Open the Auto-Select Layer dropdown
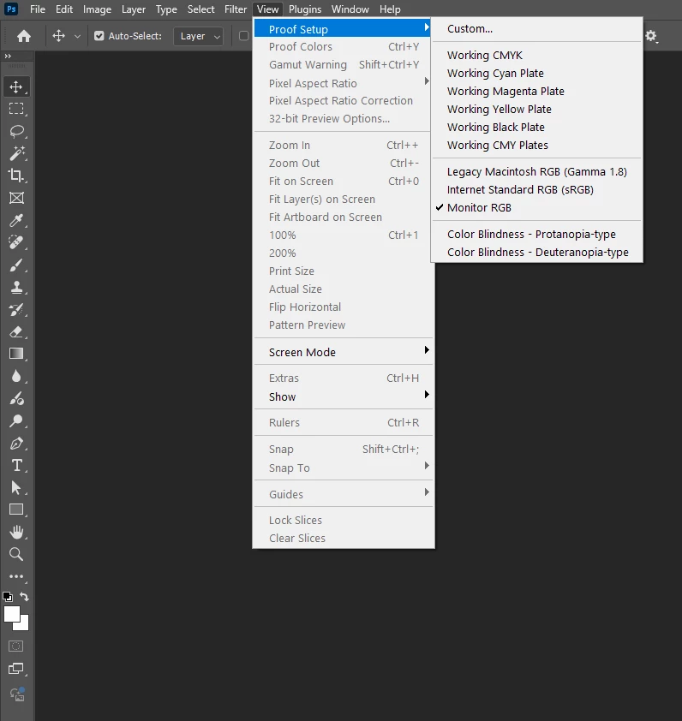Screen dimensions: 682x721 pyautogui.click(x=198, y=36)
